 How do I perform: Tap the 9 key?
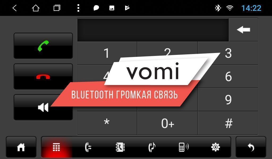click(228, 99)
